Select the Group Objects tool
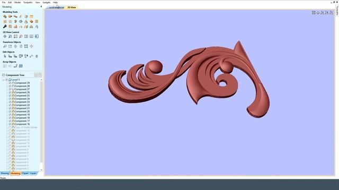The height and width of the screenshot is (190, 339). (x=21, y=56)
